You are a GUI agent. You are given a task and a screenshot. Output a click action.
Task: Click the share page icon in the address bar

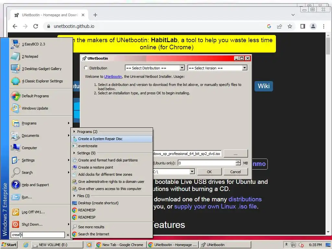(x=279, y=26)
